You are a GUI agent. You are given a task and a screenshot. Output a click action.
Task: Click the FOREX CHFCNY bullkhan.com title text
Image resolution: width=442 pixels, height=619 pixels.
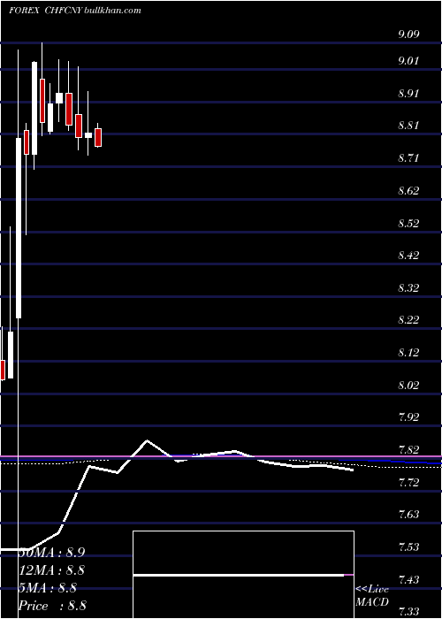(x=75, y=11)
